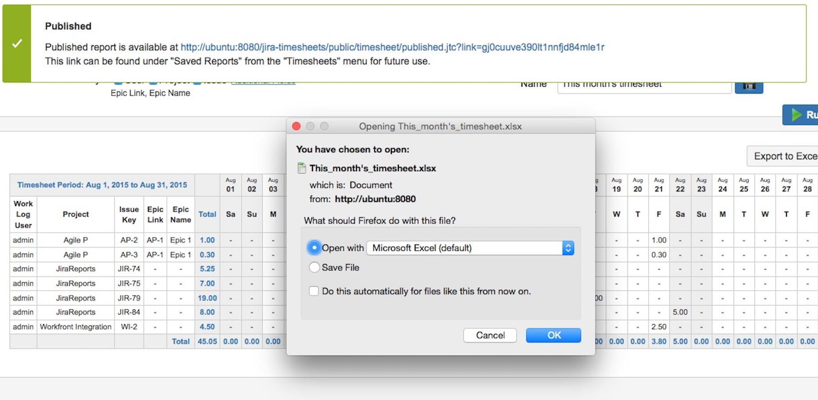
Task: Click the Aug 22 column header
Action: coord(680,185)
